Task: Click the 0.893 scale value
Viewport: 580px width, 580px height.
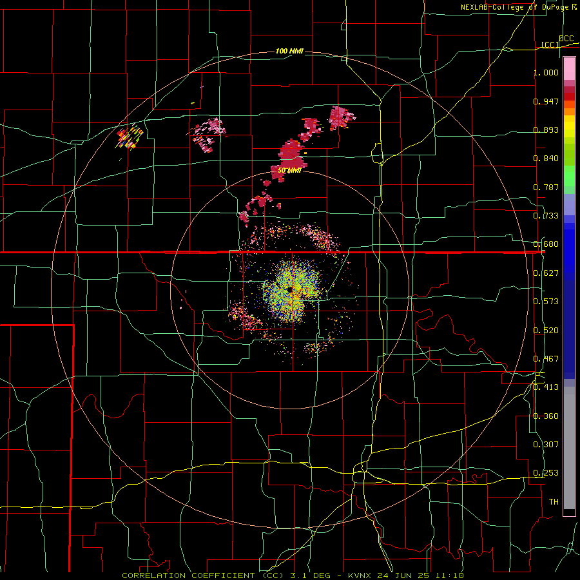Action: pos(546,130)
